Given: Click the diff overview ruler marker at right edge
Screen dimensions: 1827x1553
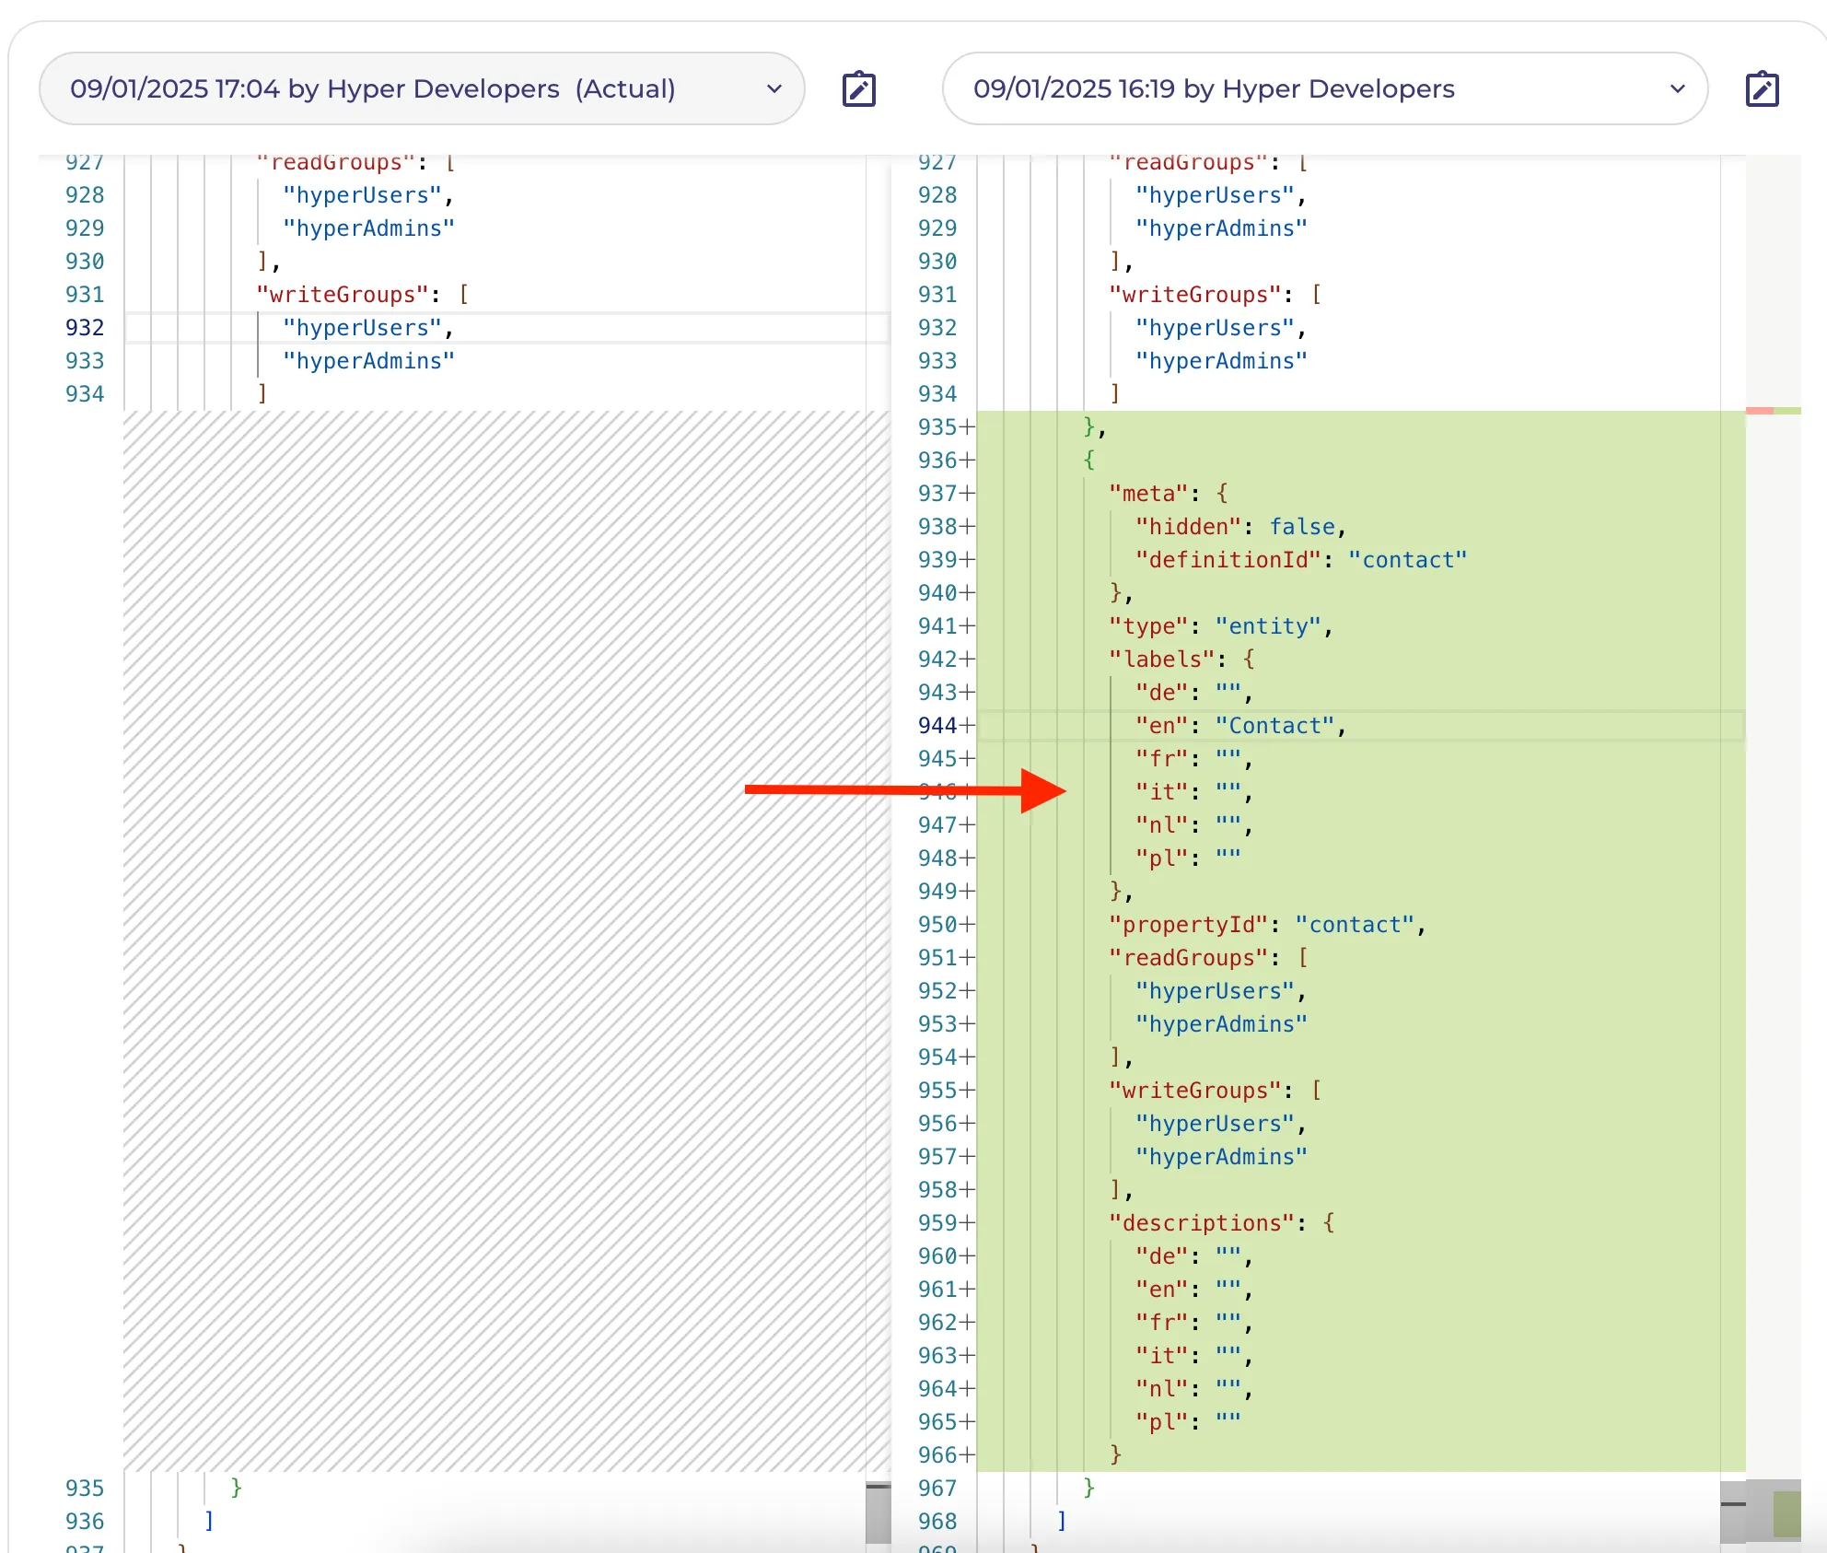Looking at the screenshot, I should pos(1774,411).
